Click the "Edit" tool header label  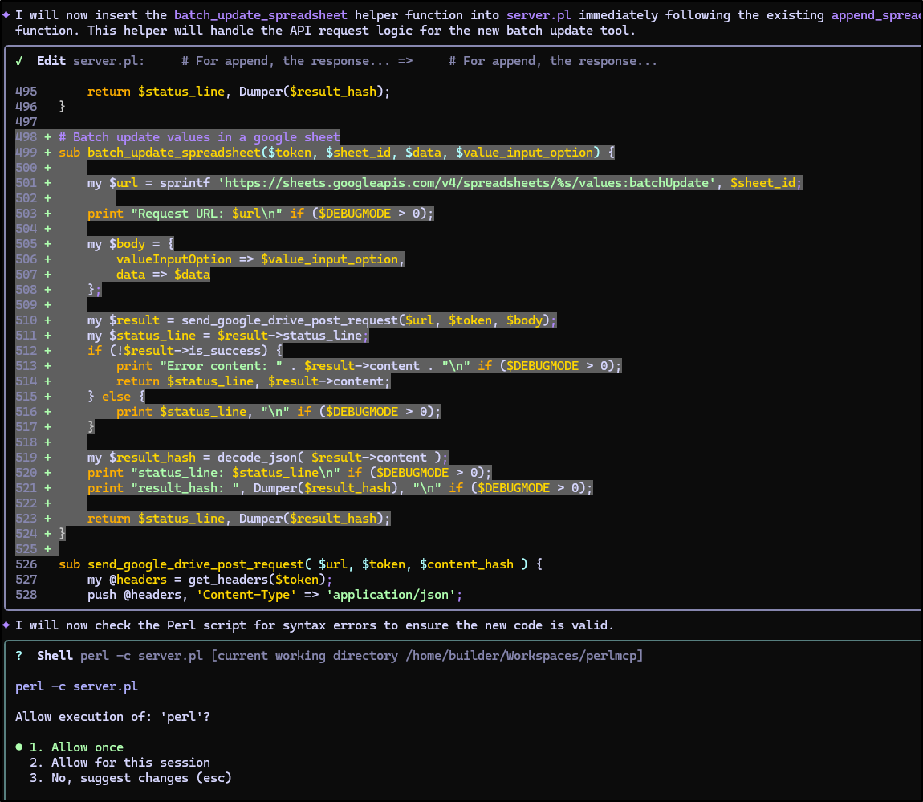click(x=51, y=61)
